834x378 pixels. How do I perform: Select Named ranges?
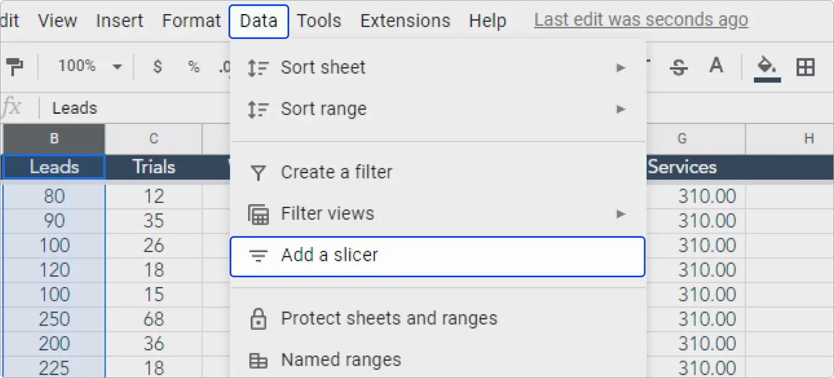click(x=340, y=359)
